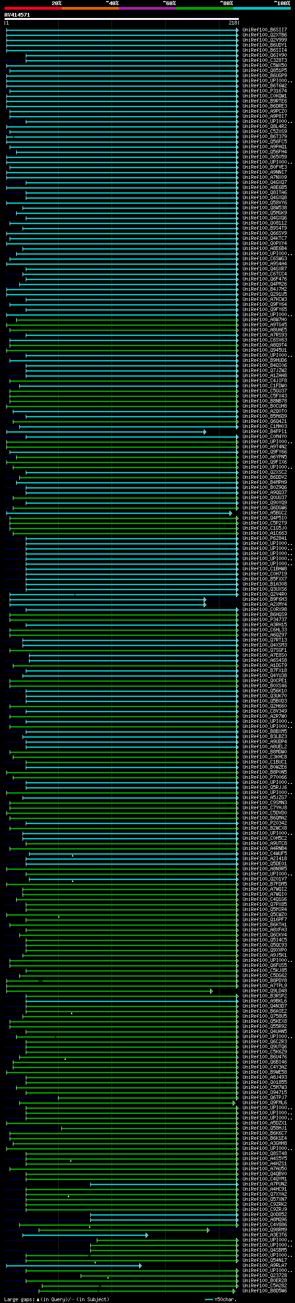295x1303 pixels.
Task: Select the UniRef100_C4V886 label
Action: pyautogui.click(x=265, y=1224)
